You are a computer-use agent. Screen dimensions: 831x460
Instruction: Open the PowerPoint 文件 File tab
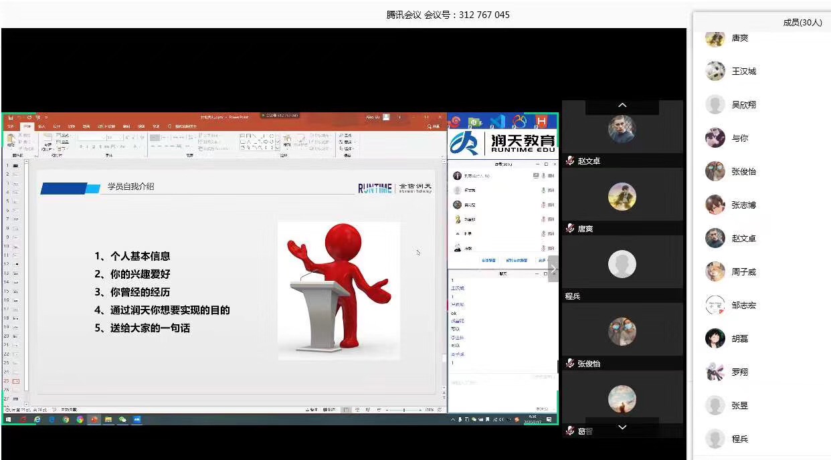click(10, 126)
